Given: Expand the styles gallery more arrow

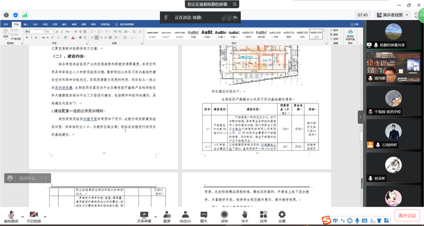Looking at the screenshot, I should coord(325,38).
